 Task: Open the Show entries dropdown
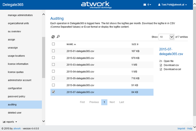coord(166,37)
